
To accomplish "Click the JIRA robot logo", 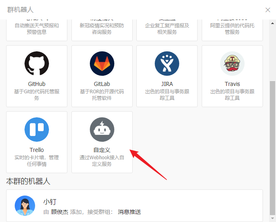I will [167, 64].
